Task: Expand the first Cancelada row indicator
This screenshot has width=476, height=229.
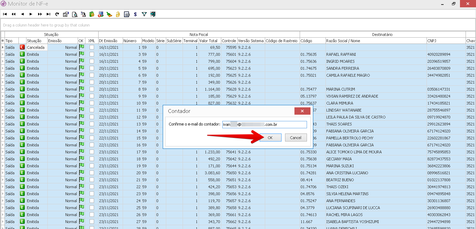Action: [x=3, y=47]
